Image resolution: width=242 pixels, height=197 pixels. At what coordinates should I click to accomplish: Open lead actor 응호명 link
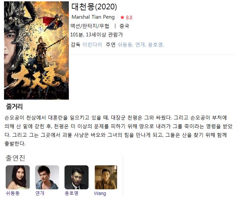tap(155, 45)
